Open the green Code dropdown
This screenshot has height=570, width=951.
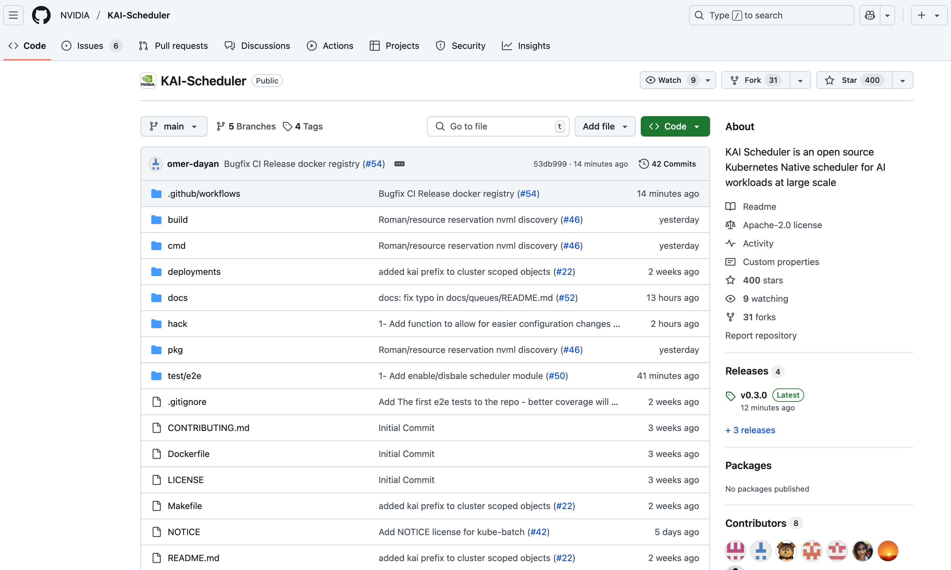[x=675, y=126]
